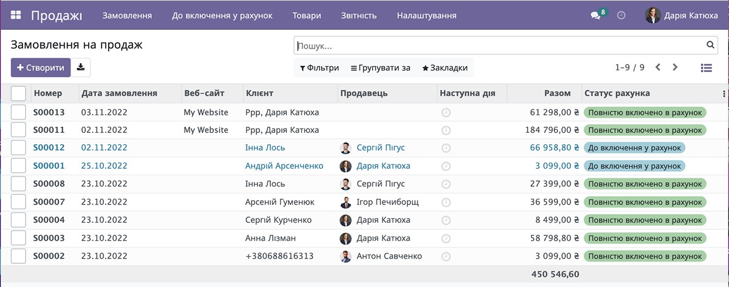
Task: Open the Замовлення menu
Action: click(x=127, y=15)
